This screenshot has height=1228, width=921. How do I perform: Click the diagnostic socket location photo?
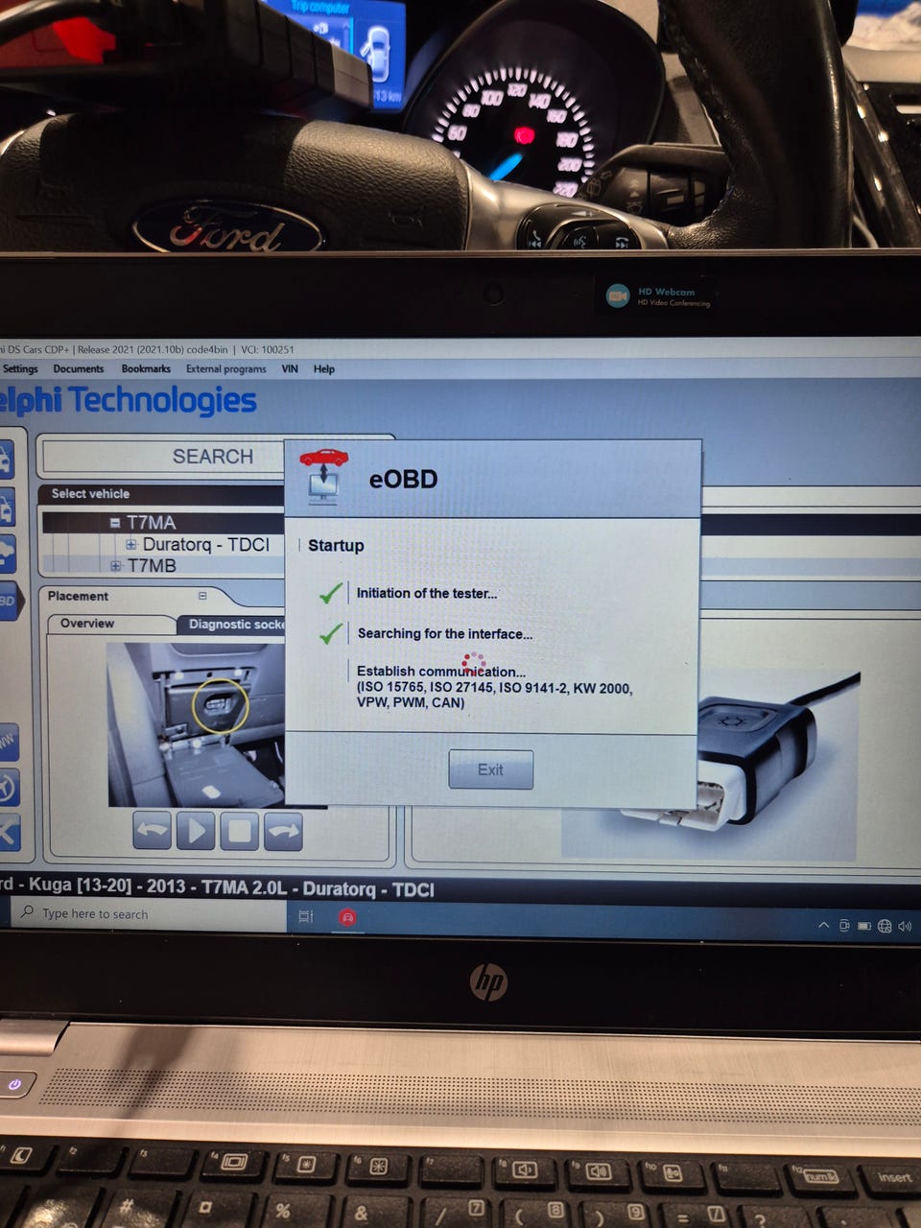click(196, 724)
